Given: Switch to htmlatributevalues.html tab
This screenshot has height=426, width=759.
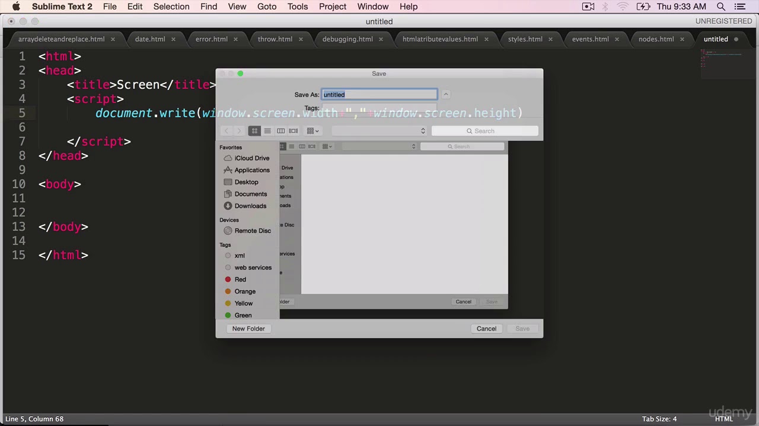Looking at the screenshot, I should (440, 39).
